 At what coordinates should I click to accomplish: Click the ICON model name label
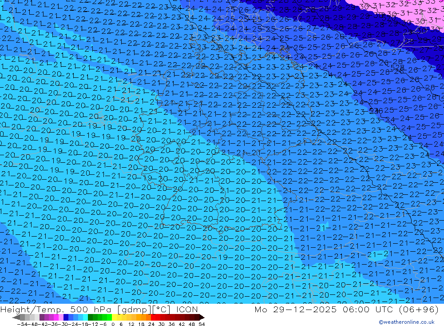point(187,309)
